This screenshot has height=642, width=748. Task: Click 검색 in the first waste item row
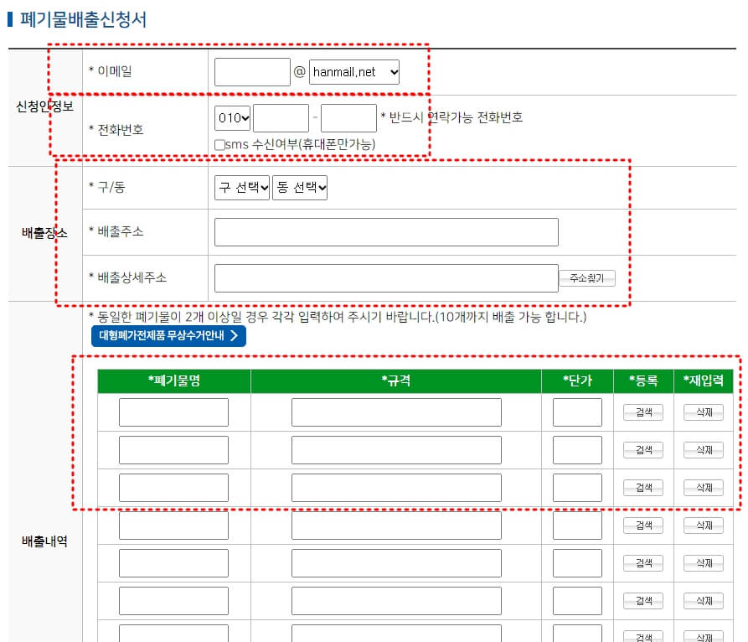pos(642,412)
